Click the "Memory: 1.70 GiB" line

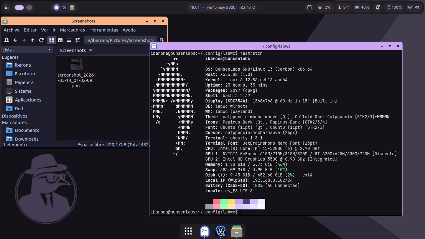pyautogui.click(x=246, y=164)
